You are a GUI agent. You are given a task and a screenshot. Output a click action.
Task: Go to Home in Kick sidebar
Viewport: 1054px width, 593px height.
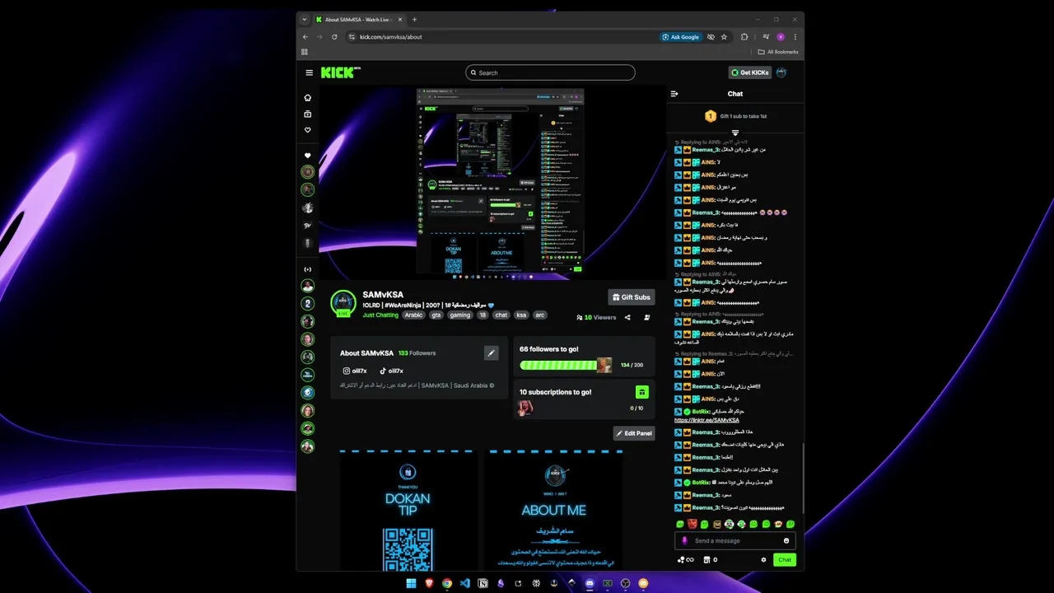pos(308,97)
